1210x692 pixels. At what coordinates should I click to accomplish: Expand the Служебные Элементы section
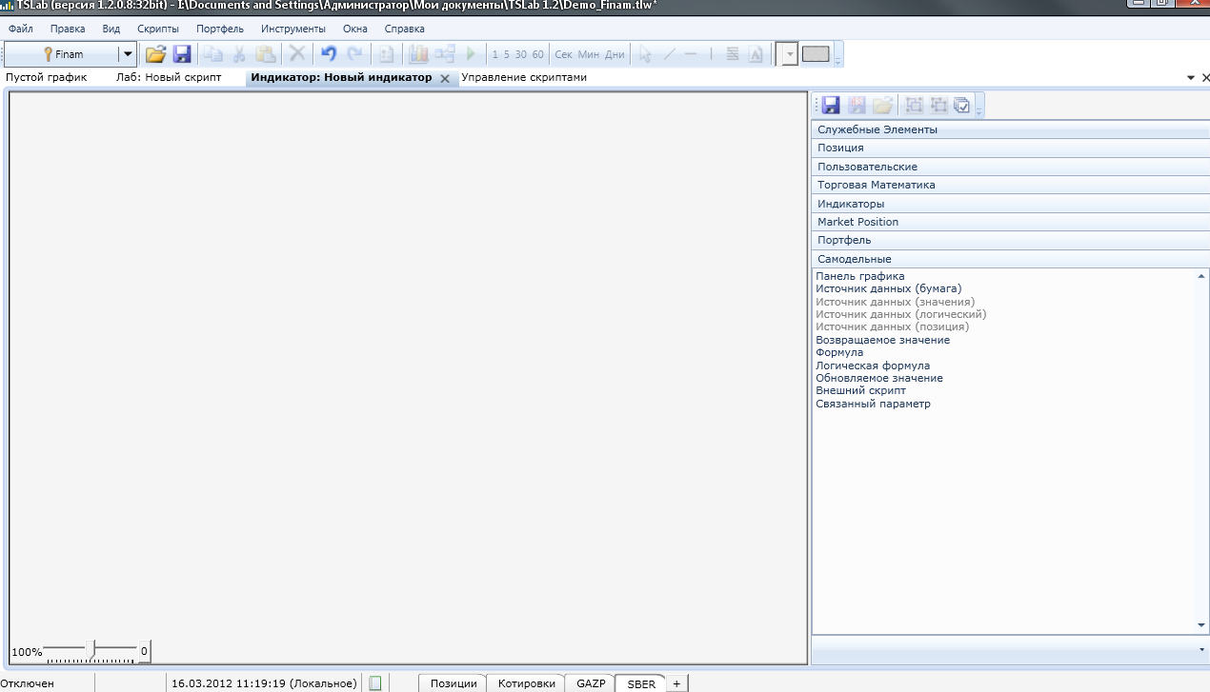[877, 129]
